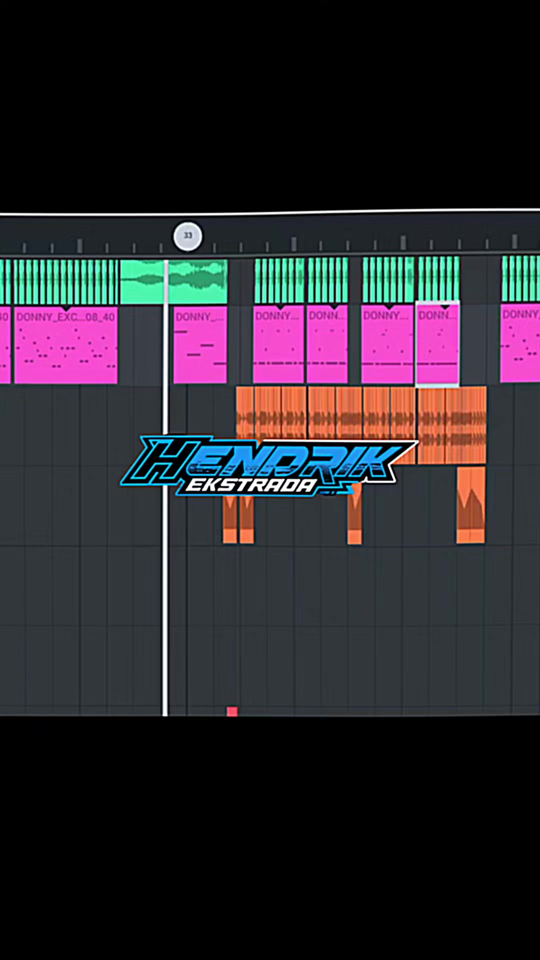Select the narrow orange clip nearest the playhead
Viewport: 540px width, 960px height.
tap(230, 519)
